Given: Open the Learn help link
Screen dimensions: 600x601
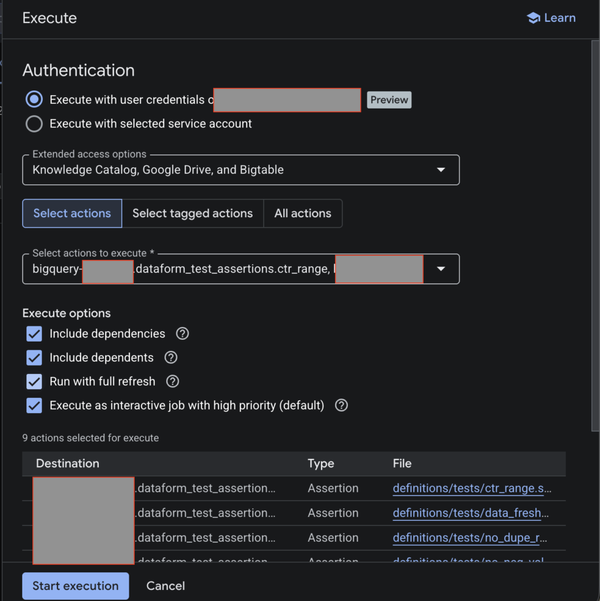Looking at the screenshot, I should 551,18.
